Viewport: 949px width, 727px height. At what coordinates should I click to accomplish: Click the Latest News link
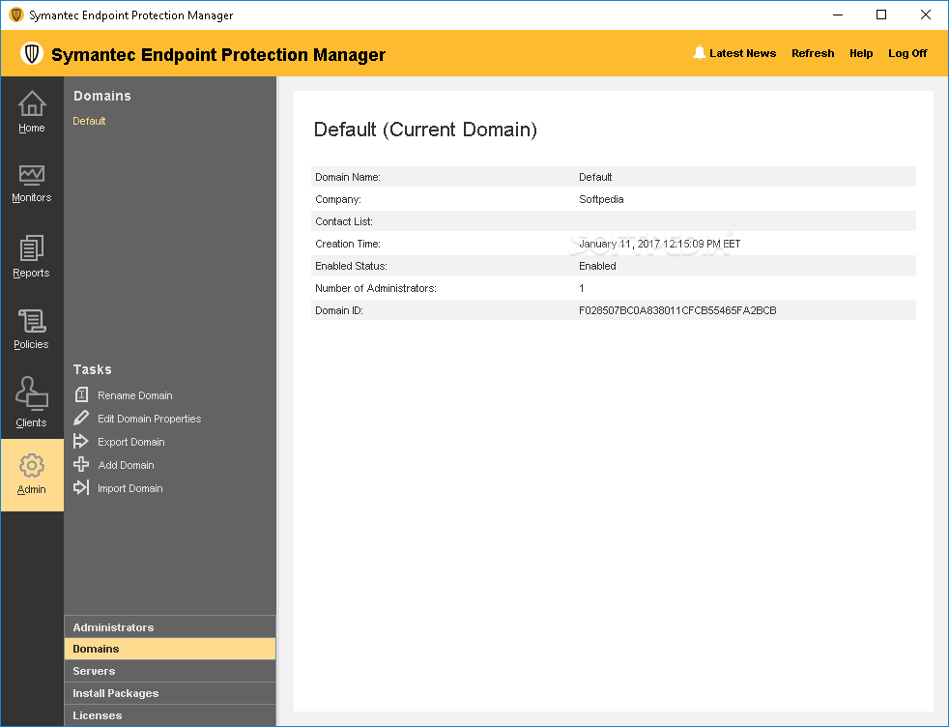742,53
